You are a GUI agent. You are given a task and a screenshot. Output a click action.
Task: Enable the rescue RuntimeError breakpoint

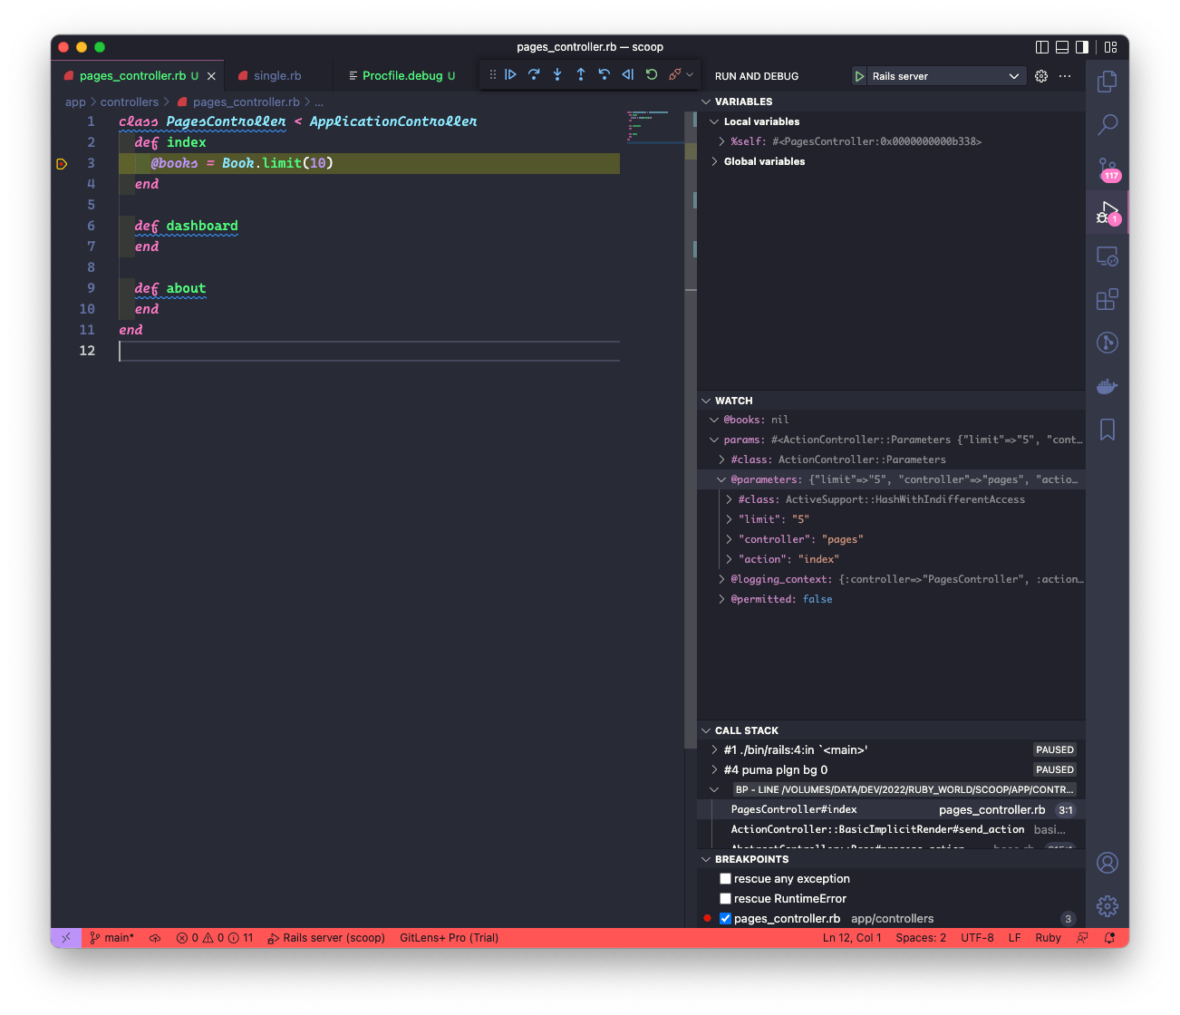[725, 898]
